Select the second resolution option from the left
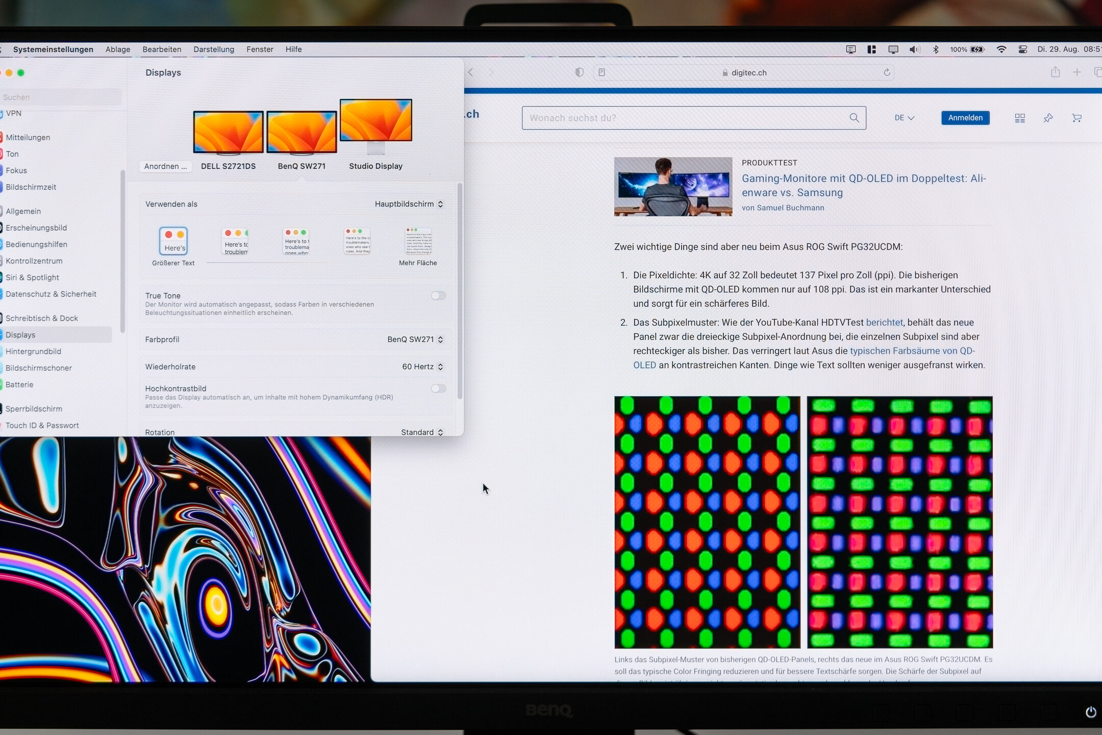The width and height of the screenshot is (1102, 735). (x=235, y=241)
